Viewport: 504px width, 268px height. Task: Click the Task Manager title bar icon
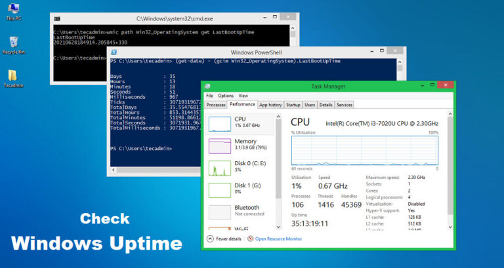[x=208, y=86]
